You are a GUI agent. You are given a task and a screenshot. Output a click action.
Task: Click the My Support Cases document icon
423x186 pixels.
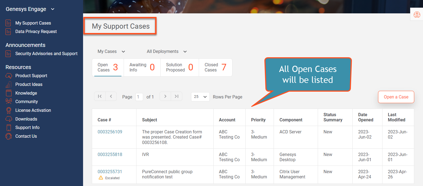pos(8,23)
